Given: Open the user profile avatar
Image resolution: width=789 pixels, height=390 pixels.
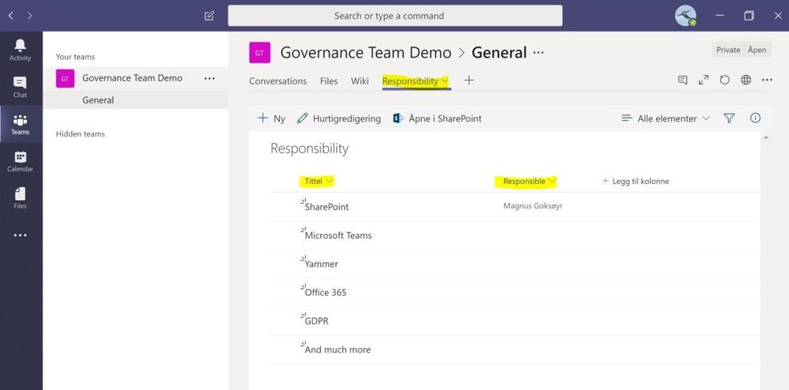Looking at the screenshot, I should (x=685, y=16).
